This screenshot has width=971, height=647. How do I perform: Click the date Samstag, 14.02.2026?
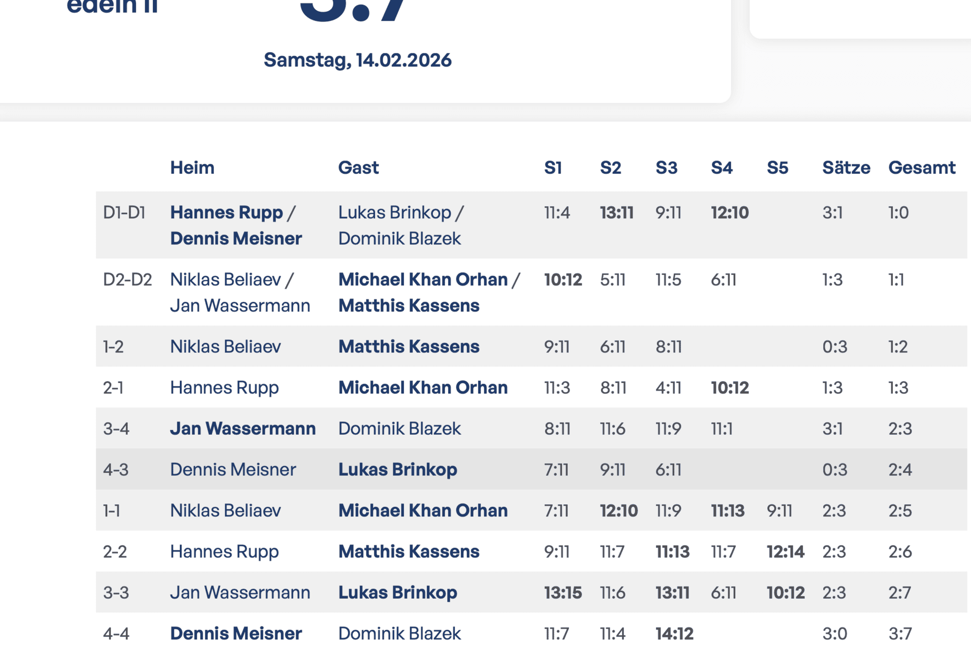click(357, 60)
